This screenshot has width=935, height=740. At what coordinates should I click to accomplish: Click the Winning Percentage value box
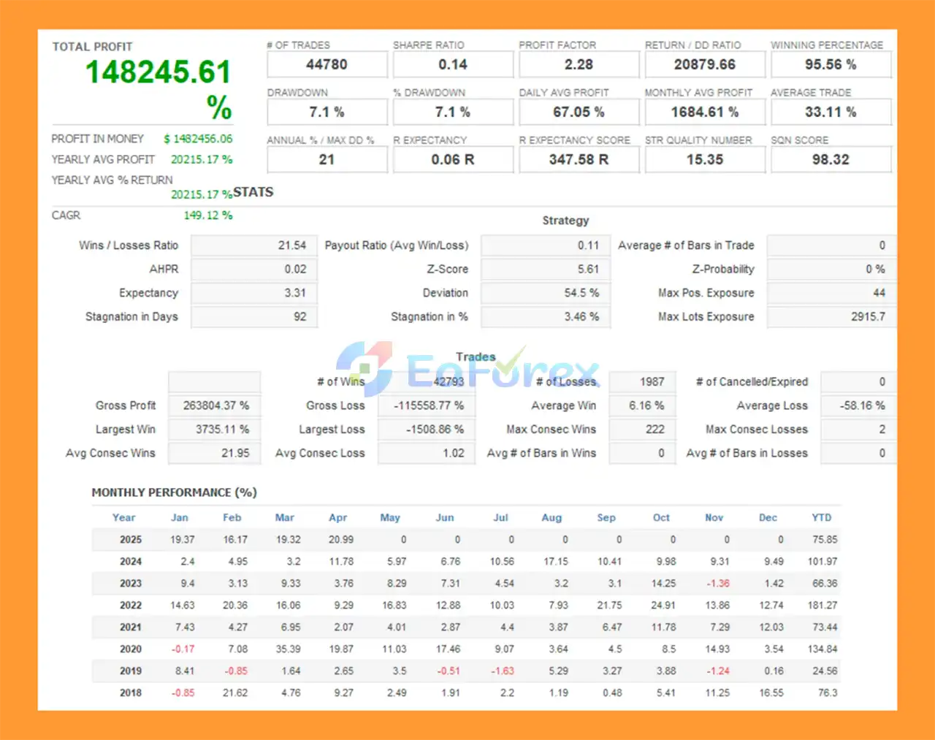coord(831,65)
